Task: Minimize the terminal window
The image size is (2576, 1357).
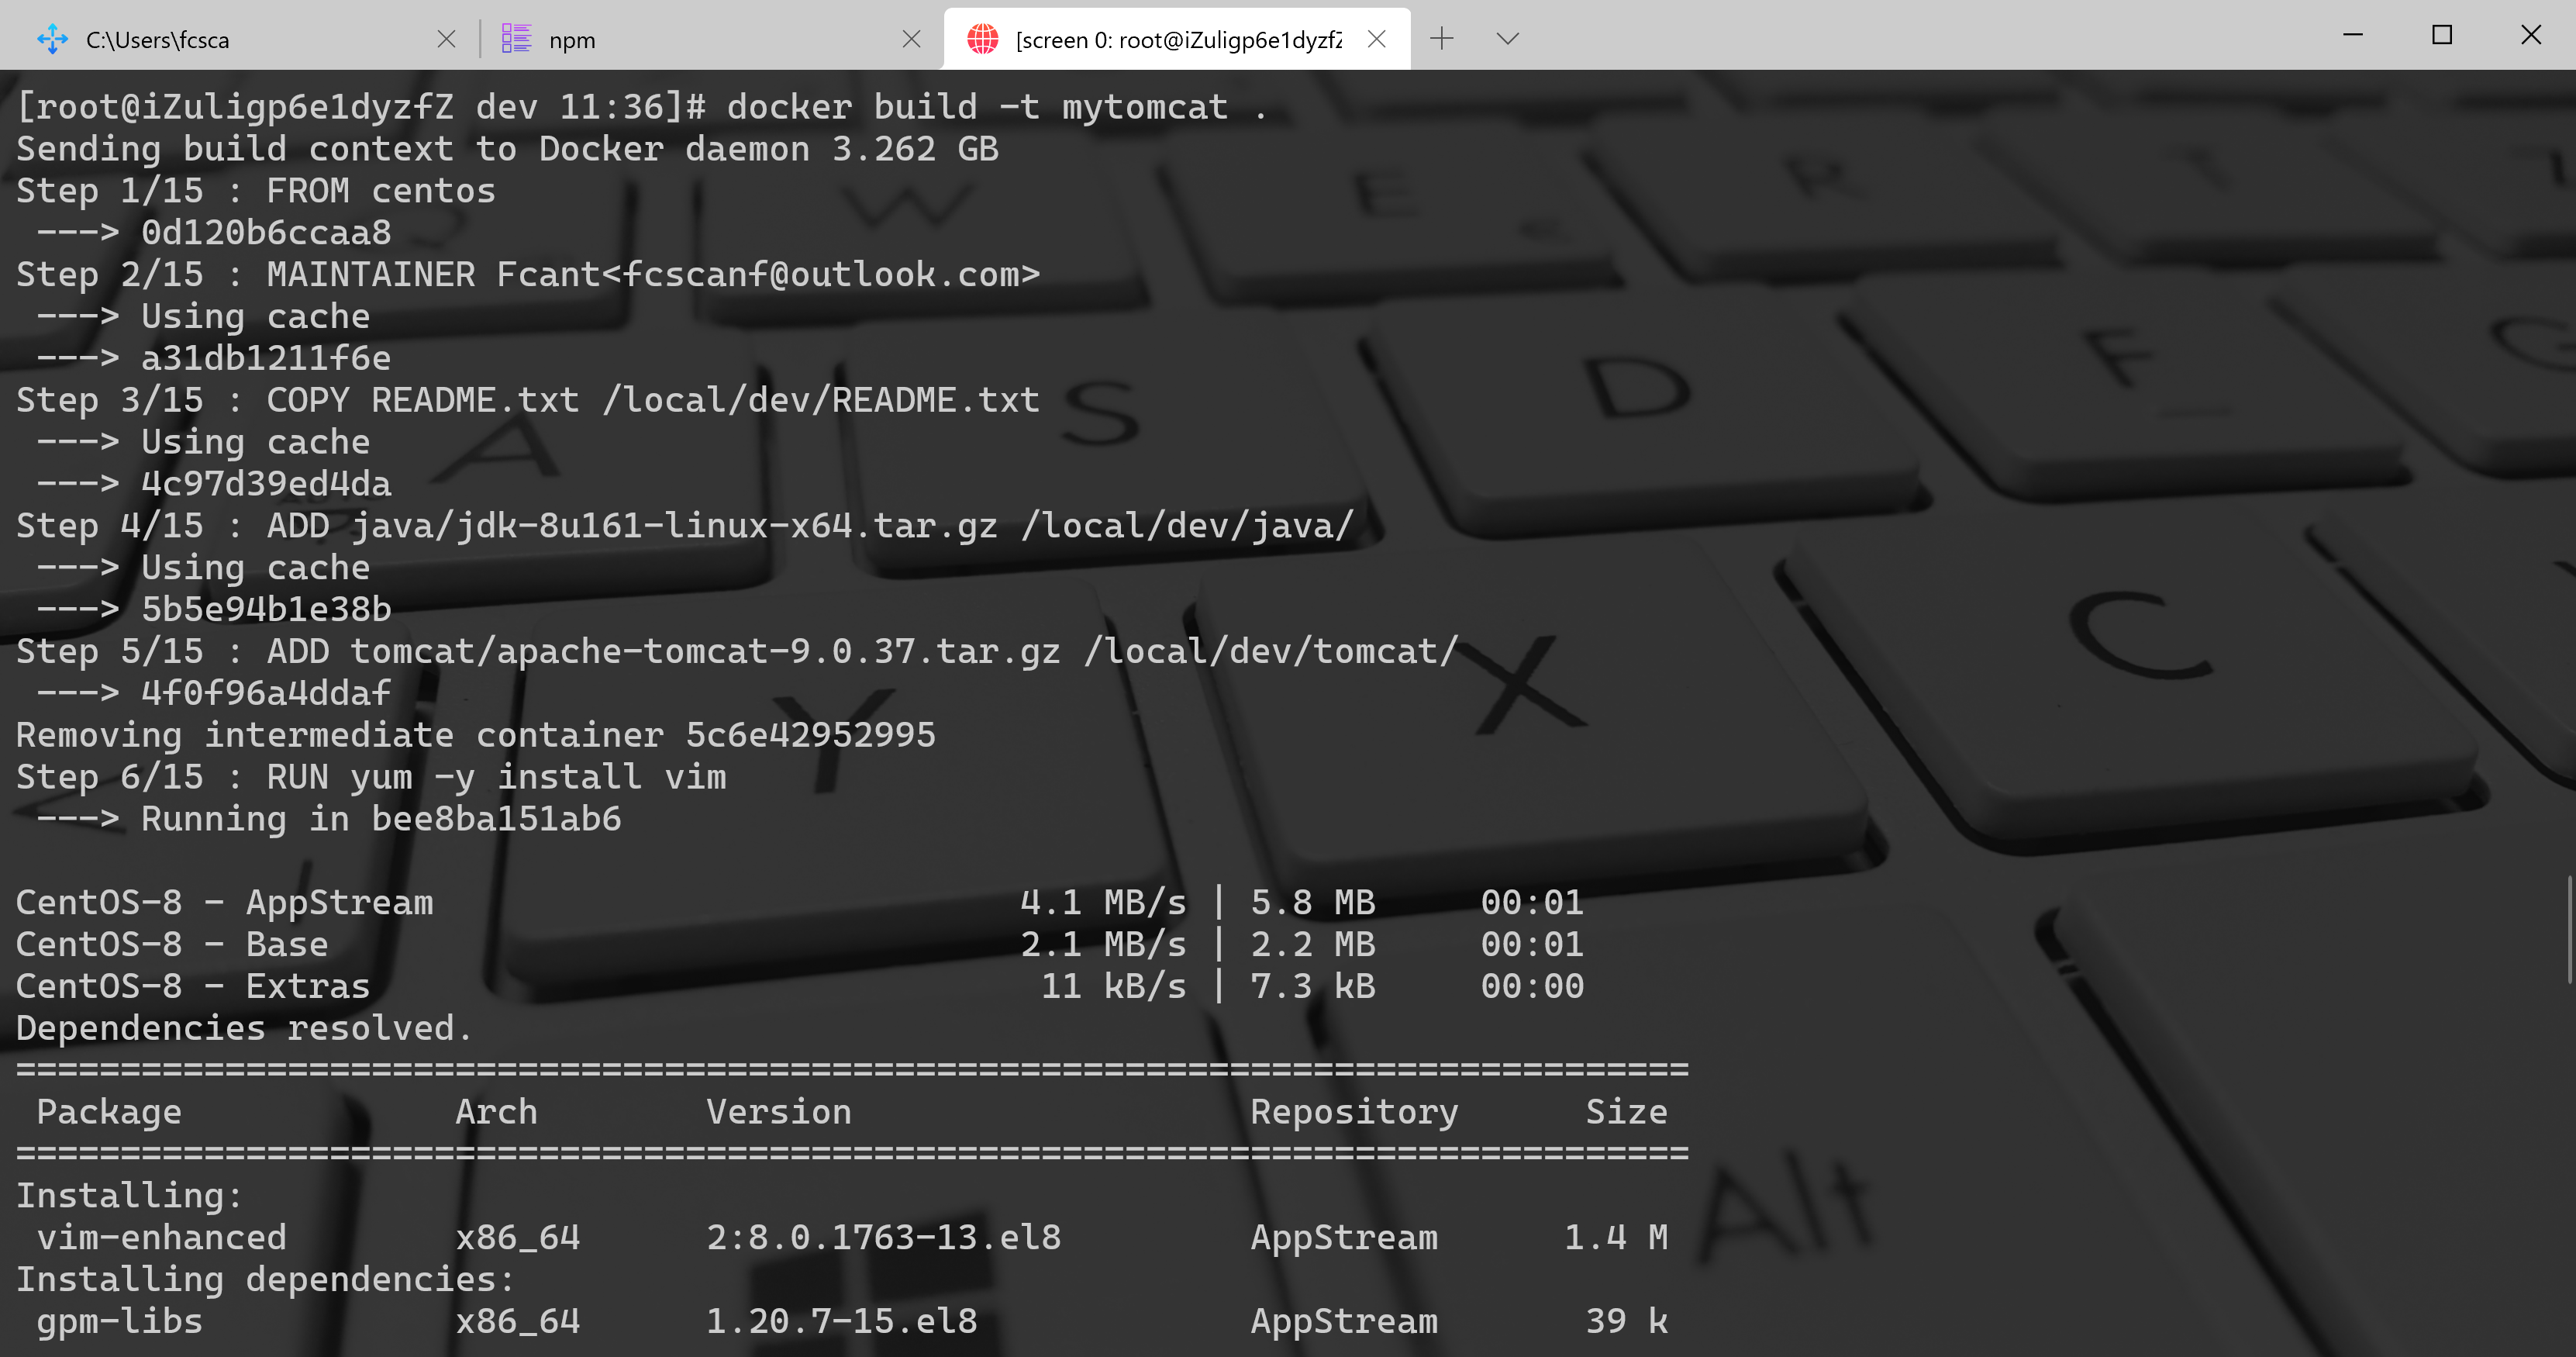Action: pyautogui.click(x=2353, y=35)
